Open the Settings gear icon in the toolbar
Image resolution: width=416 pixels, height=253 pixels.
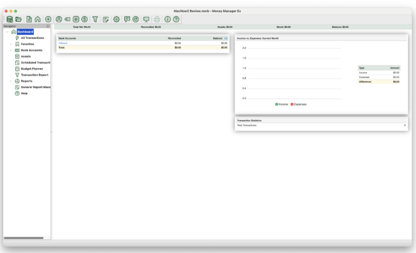pyautogui.click(x=116, y=19)
